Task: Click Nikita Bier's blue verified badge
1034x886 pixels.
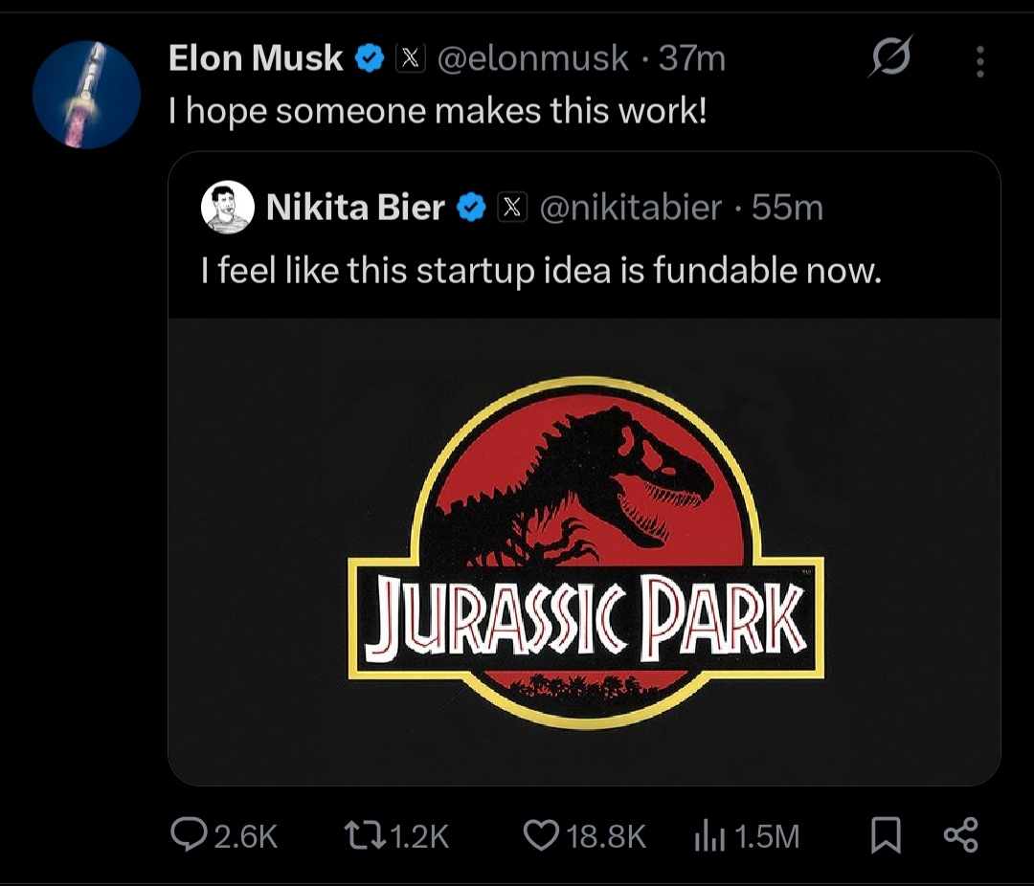Action: pos(470,207)
